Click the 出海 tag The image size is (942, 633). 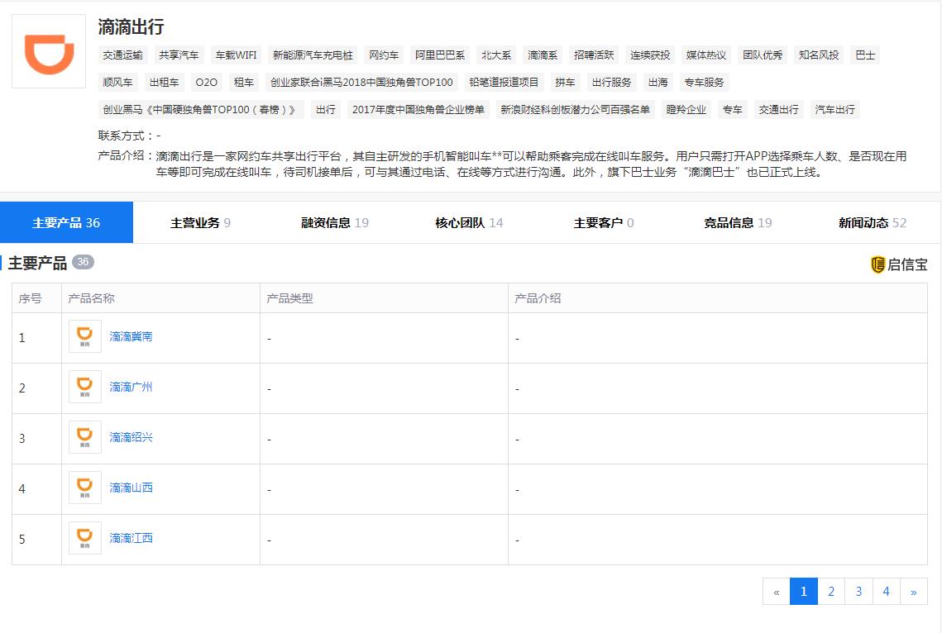657,82
